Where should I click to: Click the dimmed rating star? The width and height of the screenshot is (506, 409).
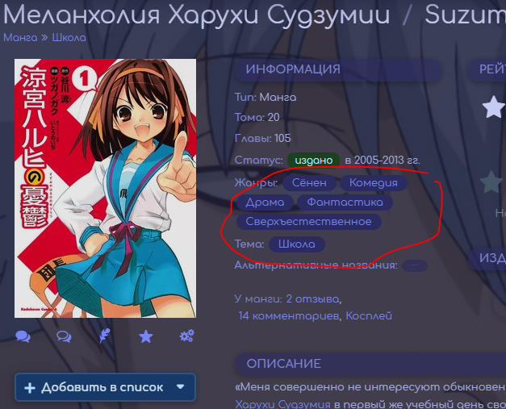491,182
